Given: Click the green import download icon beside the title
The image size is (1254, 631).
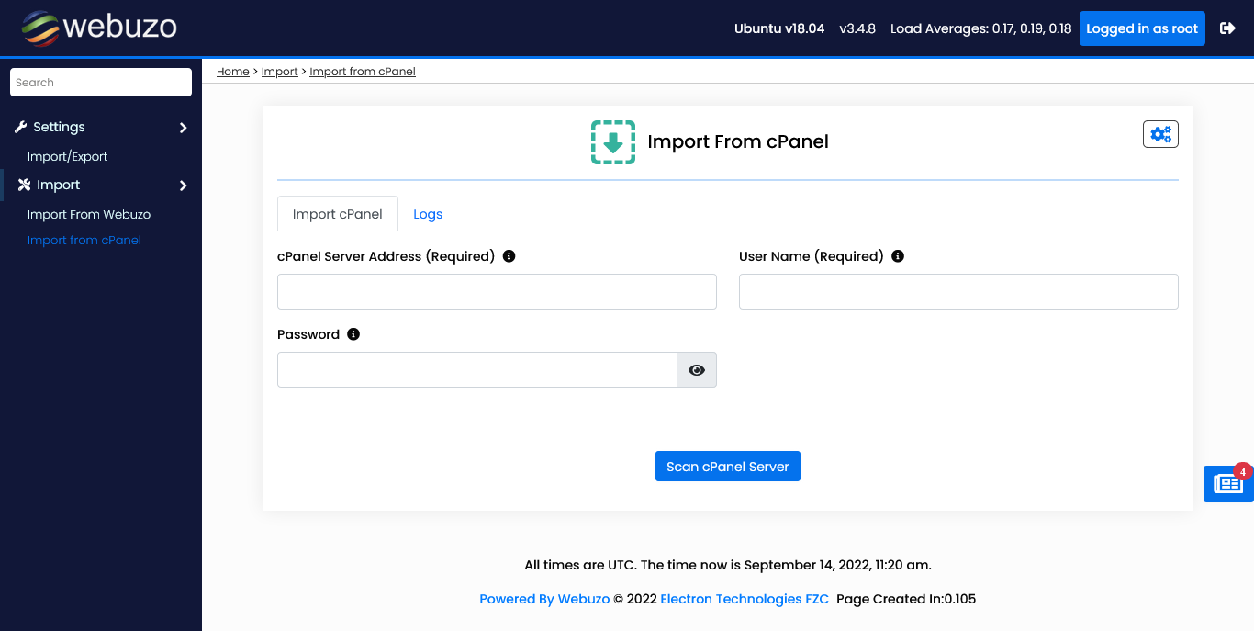Looking at the screenshot, I should click(x=613, y=142).
